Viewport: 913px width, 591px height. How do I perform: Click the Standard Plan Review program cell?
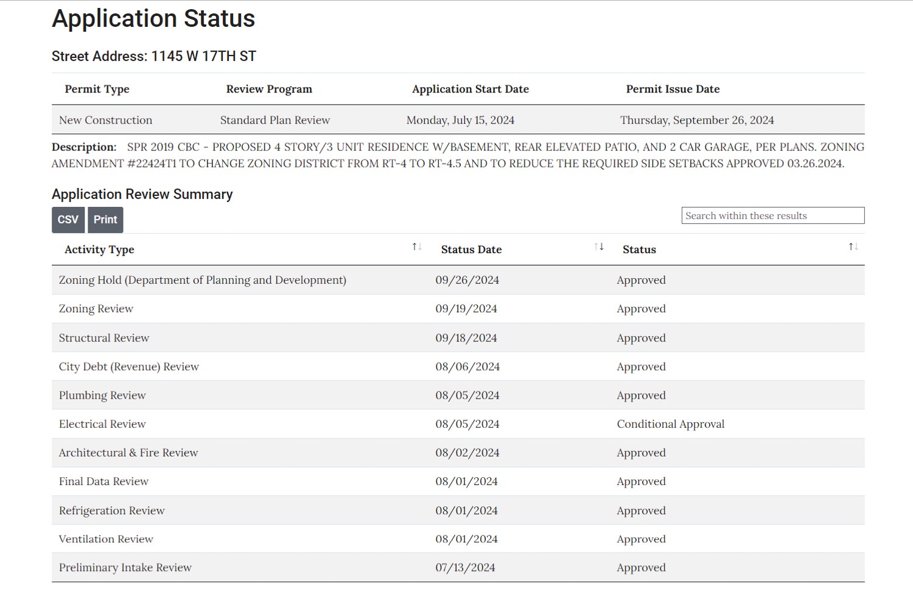[x=275, y=120]
